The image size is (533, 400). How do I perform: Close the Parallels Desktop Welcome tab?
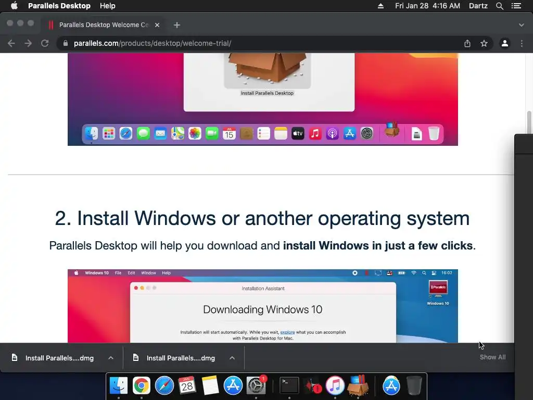[157, 25]
